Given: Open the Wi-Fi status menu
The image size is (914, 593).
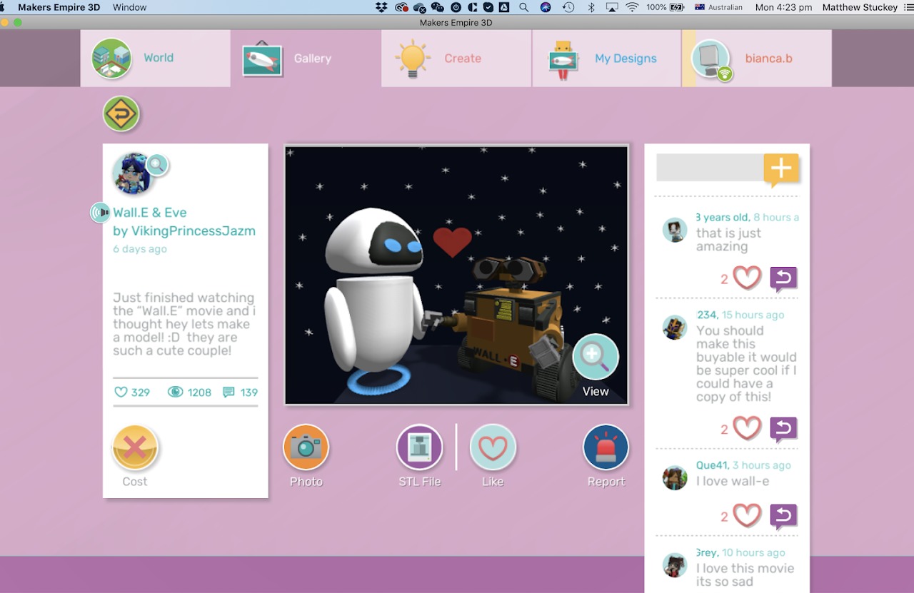Looking at the screenshot, I should click(632, 7).
